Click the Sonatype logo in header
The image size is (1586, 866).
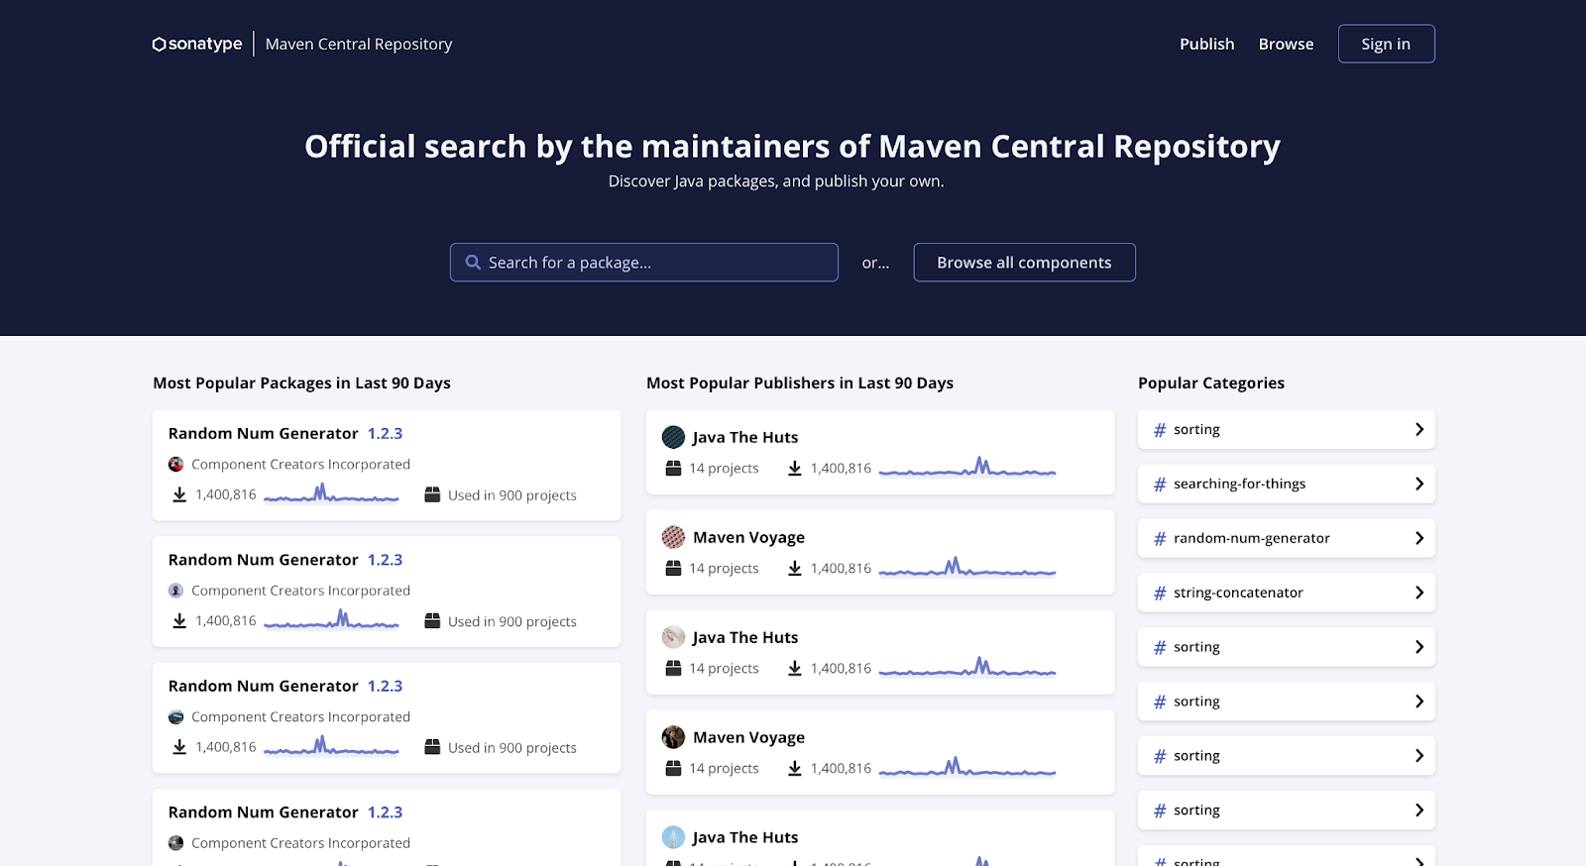tap(197, 44)
